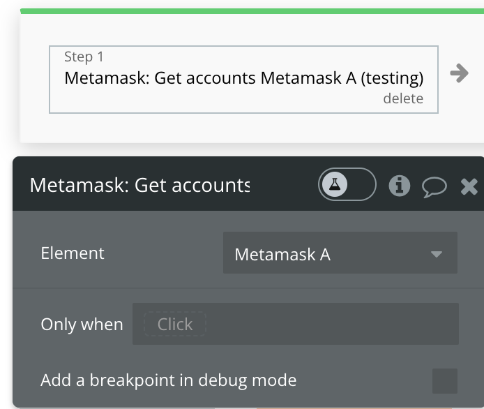Image resolution: width=484 pixels, height=409 pixels.
Task: Click the arrow icon next to Step 1
Action: [x=460, y=73]
